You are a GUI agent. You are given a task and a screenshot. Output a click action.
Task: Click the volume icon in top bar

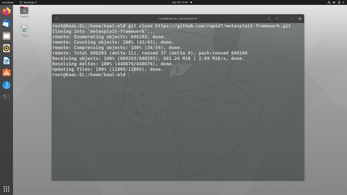click(x=334, y=2)
